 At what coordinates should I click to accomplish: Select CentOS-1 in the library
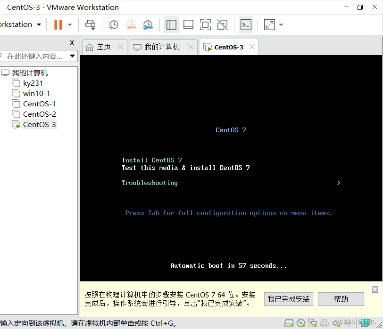(x=39, y=104)
